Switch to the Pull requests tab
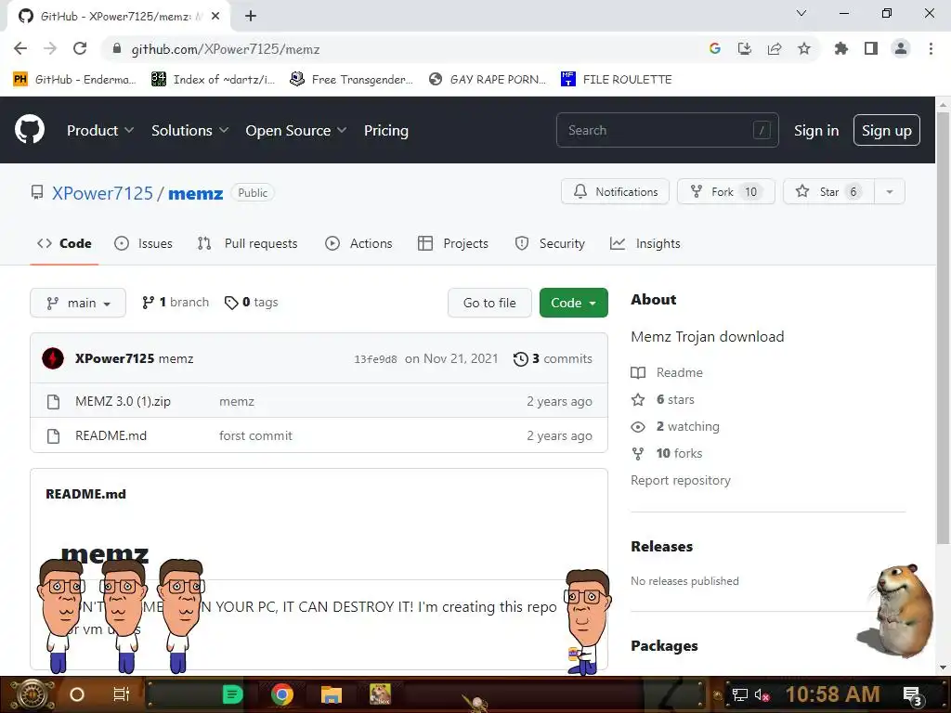 247,243
